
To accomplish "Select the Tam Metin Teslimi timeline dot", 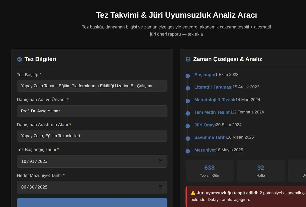I will click(188, 113).
